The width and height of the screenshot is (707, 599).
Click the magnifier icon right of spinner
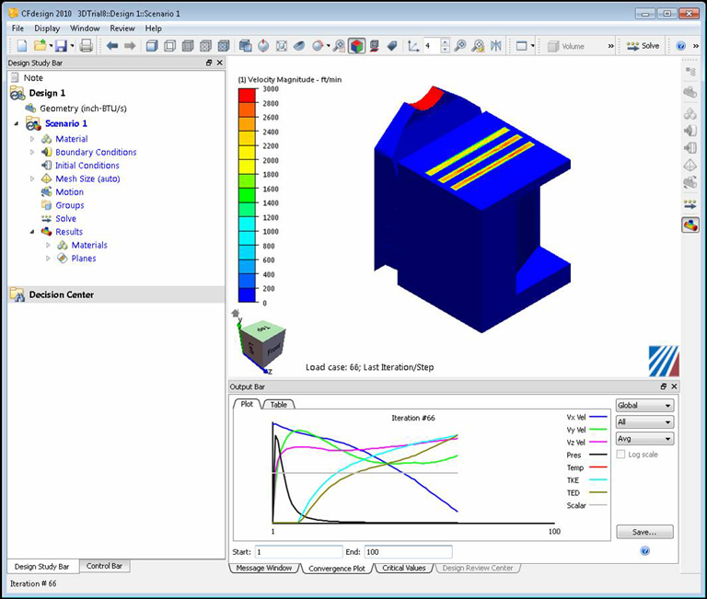(x=460, y=46)
